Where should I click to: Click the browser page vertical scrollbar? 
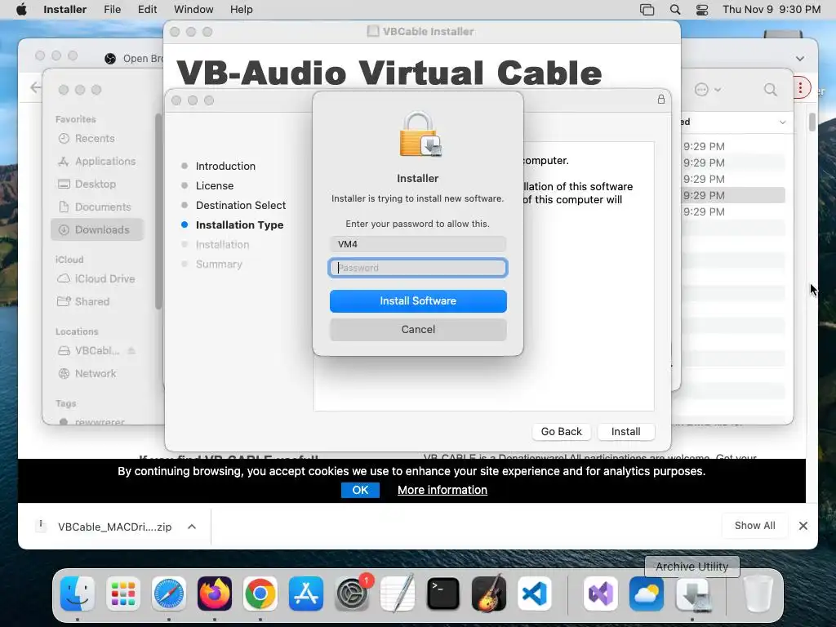[812, 122]
